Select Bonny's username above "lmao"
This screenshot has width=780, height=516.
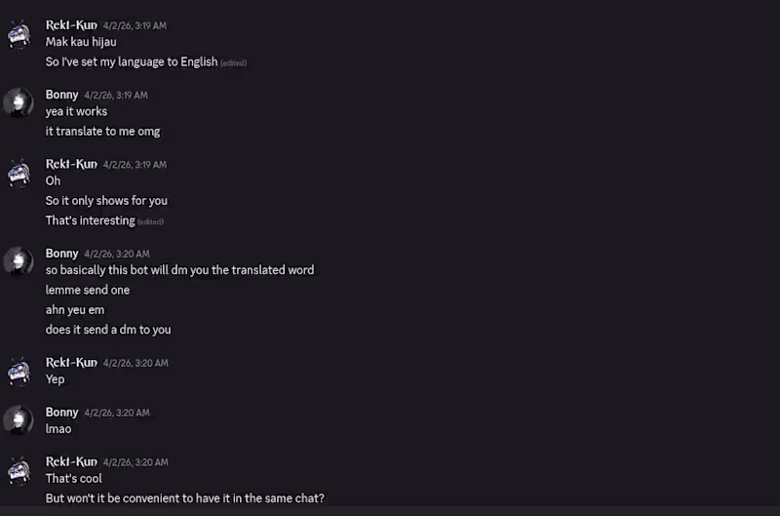coord(61,413)
